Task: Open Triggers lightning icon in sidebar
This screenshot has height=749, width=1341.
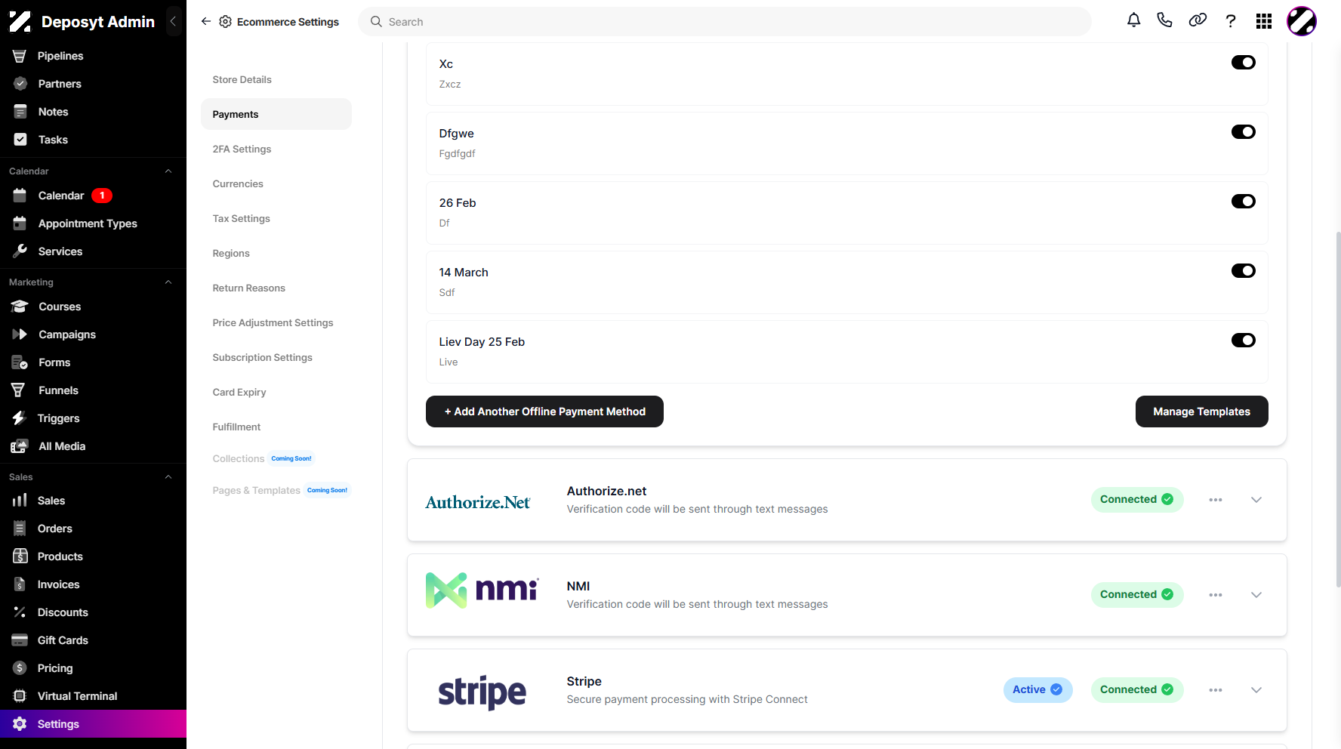Action: click(x=20, y=418)
